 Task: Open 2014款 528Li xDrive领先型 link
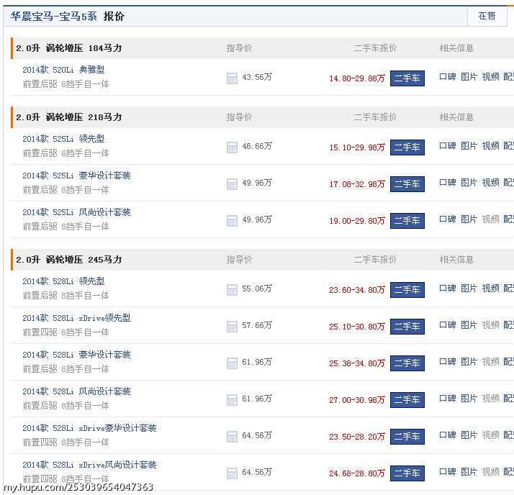coord(76,318)
